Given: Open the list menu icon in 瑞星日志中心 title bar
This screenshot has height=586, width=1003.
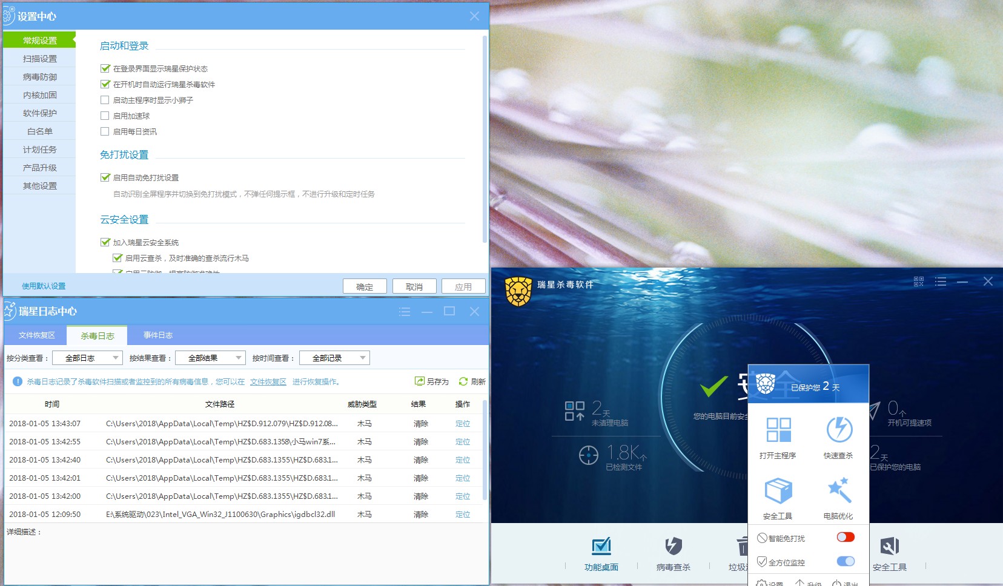Looking at the screenshot, I should pyautogui.click(x=405, y=311).
